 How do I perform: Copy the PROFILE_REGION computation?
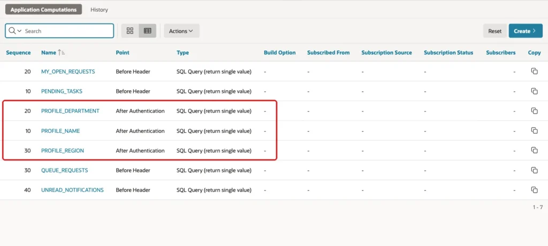click(x=534, y=150)
